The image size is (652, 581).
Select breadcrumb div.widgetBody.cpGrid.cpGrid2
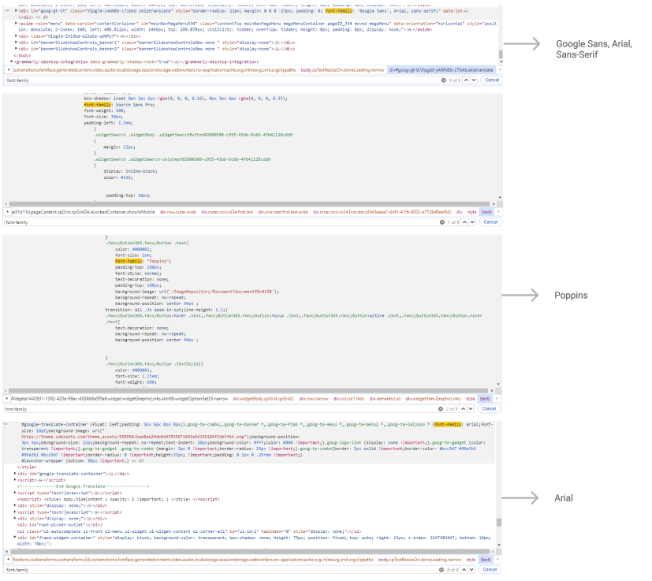click(x=263, y=398)
